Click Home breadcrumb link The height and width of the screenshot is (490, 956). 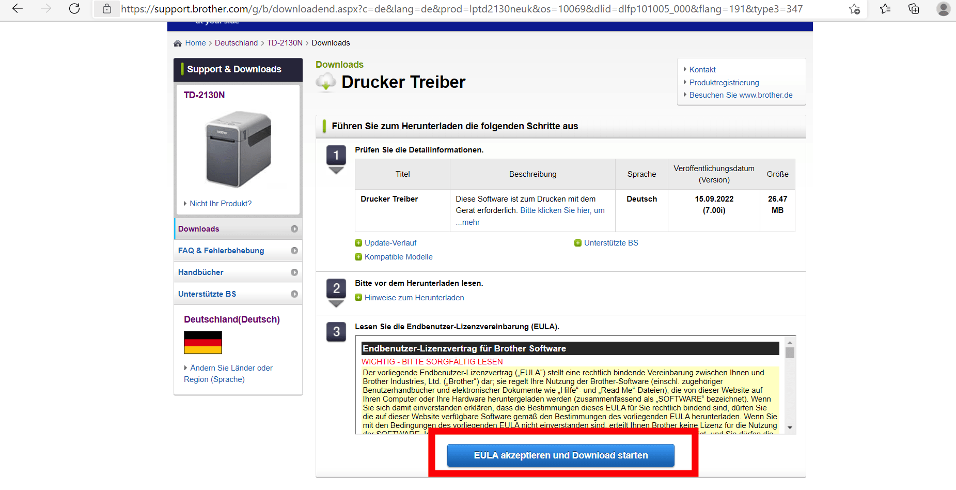click(195, 43)
